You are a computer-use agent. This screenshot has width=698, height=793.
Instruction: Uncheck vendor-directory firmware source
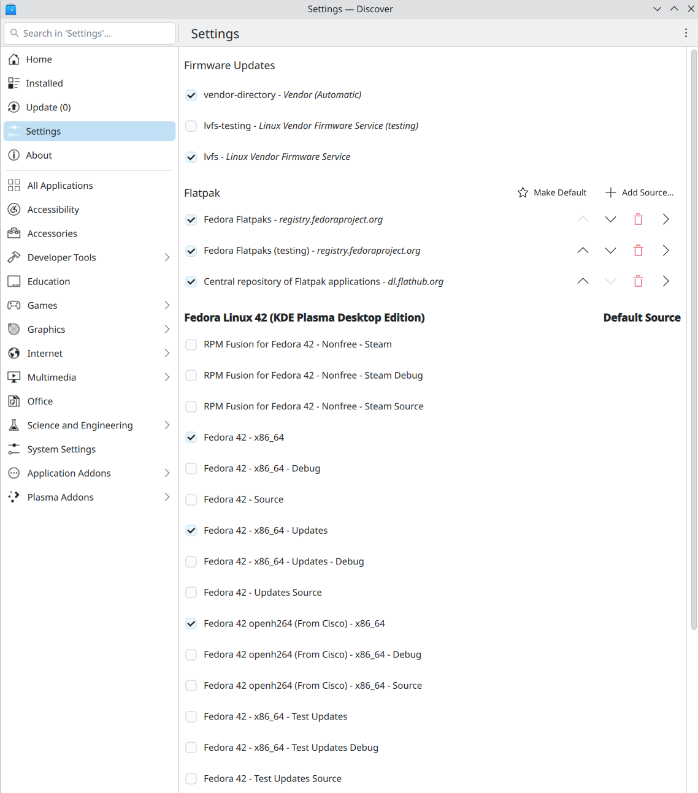click(191, 95)
